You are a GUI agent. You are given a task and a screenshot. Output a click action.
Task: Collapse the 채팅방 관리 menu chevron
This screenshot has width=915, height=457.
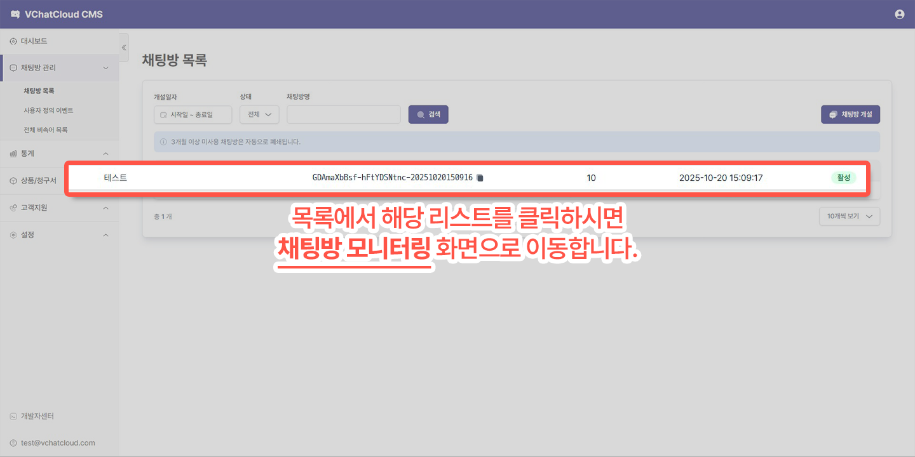click(x=106, y=68)
